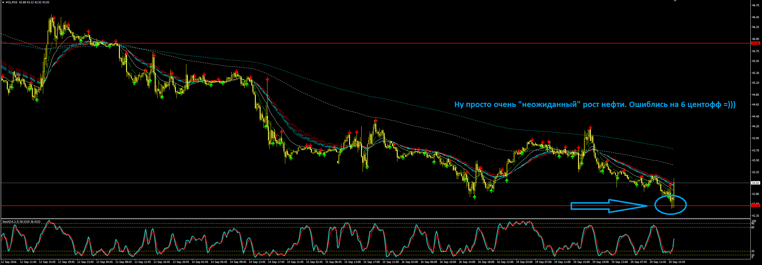Click the 13 Sep 04:45 time label
The width and height of the screenshot is (762, 265).
tap(105, 262)
